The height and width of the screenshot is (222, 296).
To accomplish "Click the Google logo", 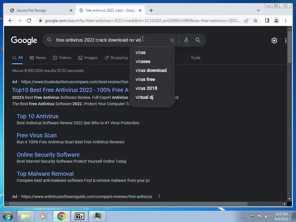I will tap(24, 40).
